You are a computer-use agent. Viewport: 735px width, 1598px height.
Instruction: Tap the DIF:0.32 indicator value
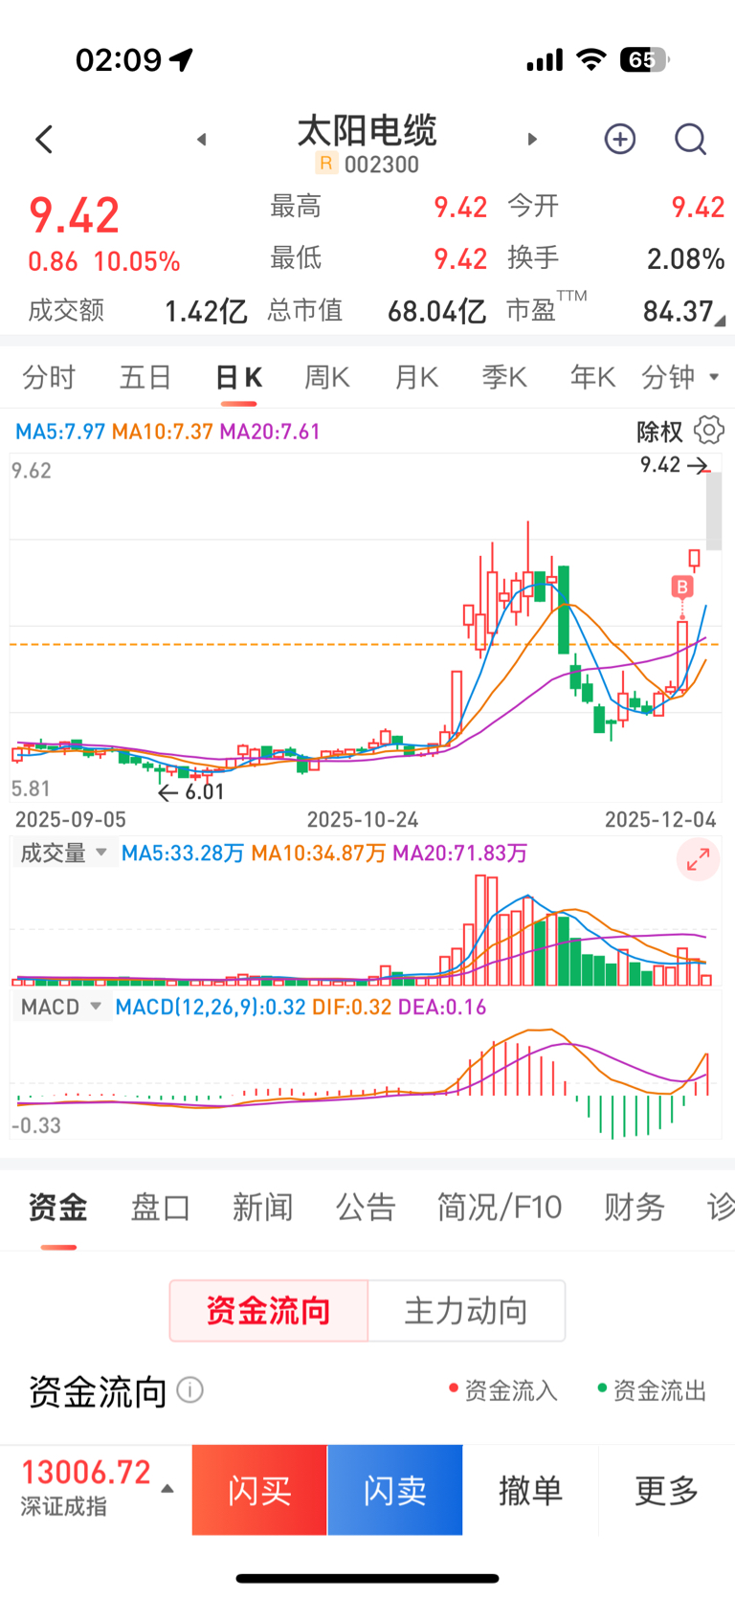click(x=352, y=1007)
